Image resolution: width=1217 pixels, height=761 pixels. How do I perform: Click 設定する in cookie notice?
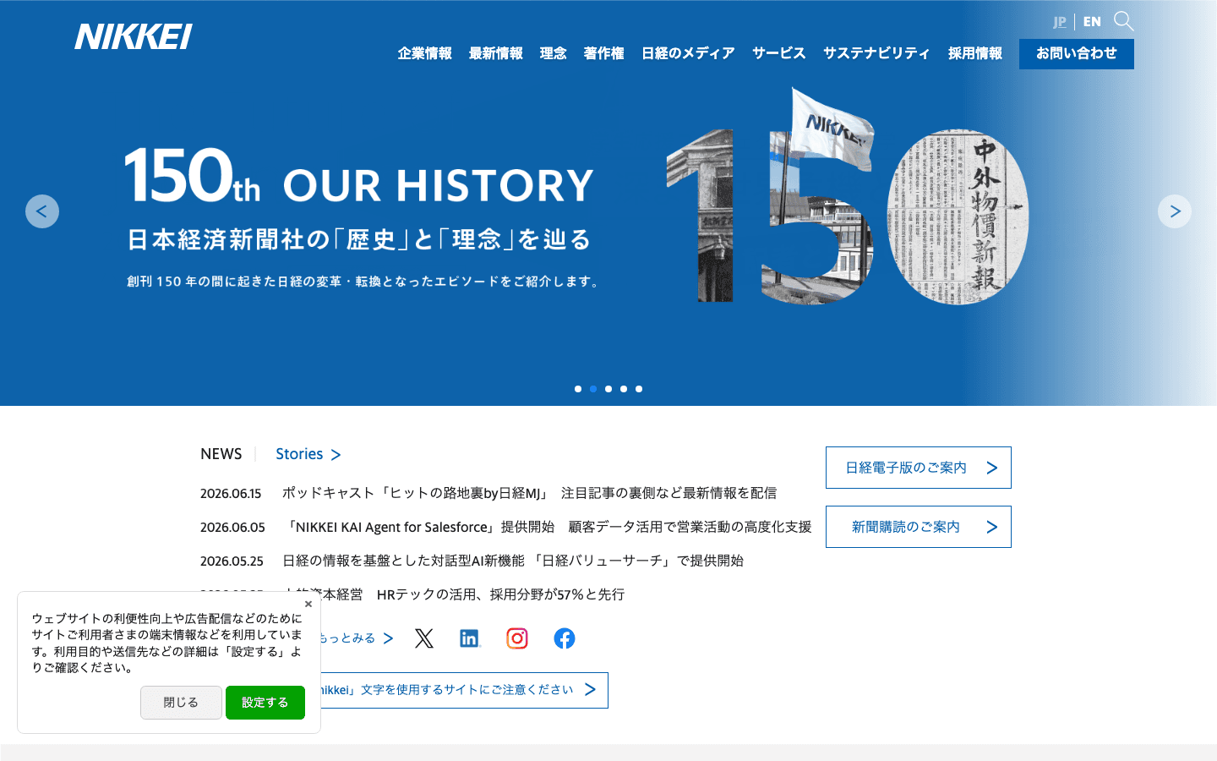265,703
